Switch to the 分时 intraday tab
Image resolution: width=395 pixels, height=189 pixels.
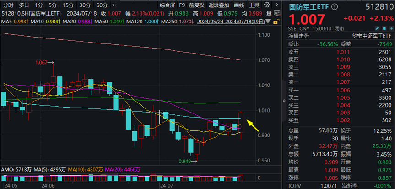(8, 5)
